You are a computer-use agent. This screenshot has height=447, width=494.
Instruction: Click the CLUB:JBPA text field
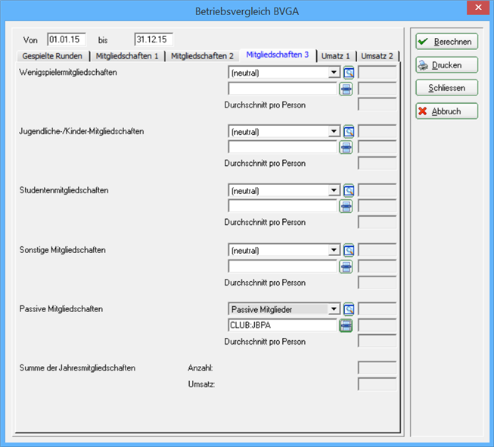click(x=281, y=325)
